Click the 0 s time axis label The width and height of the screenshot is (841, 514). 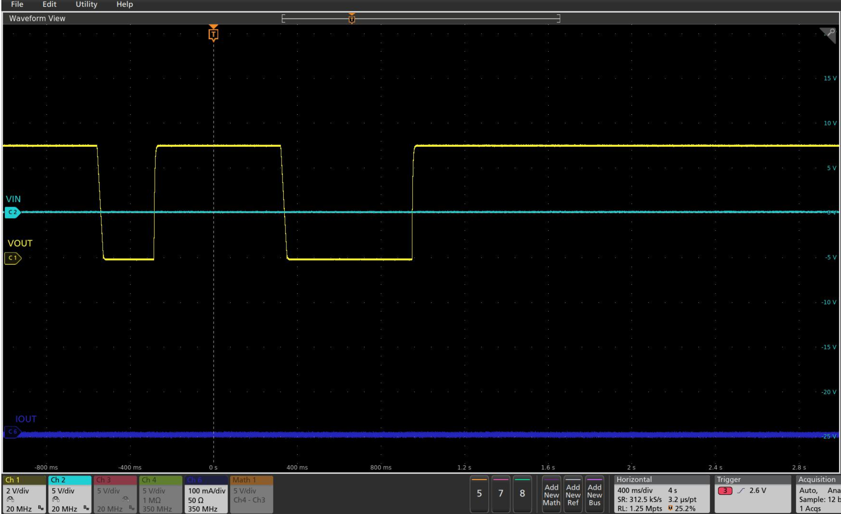click(214, 468)
